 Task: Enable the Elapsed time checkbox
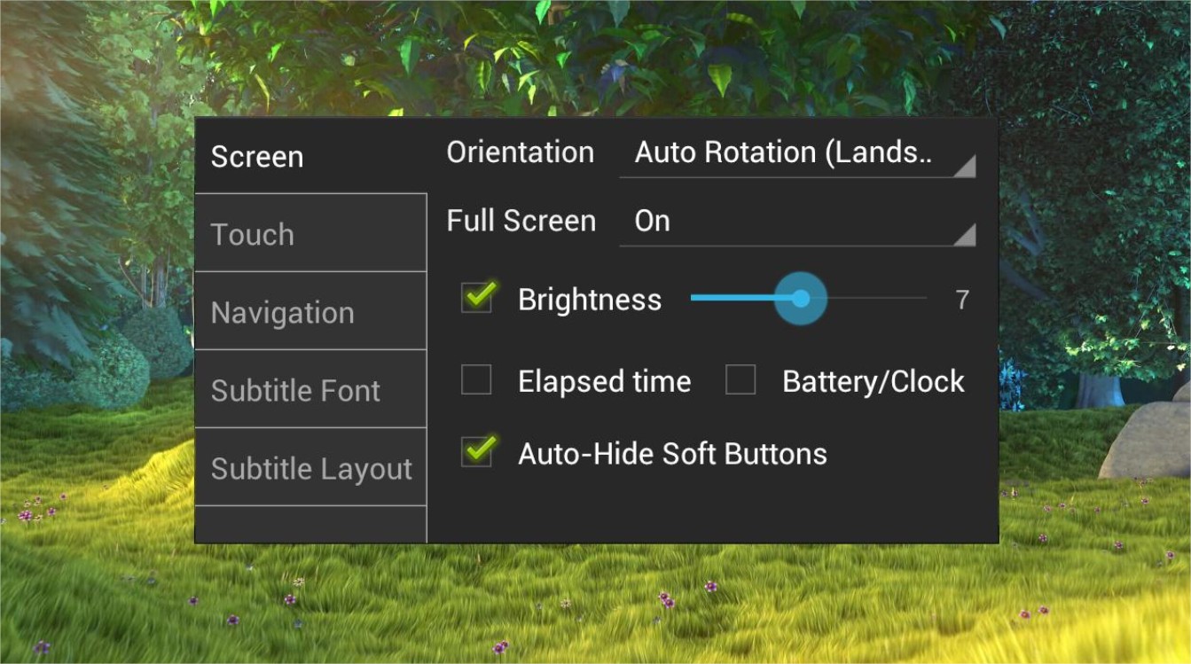coord(476,381)
